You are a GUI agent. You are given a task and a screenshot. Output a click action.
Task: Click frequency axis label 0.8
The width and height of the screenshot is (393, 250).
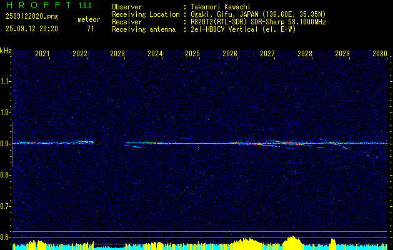(5, 175)
